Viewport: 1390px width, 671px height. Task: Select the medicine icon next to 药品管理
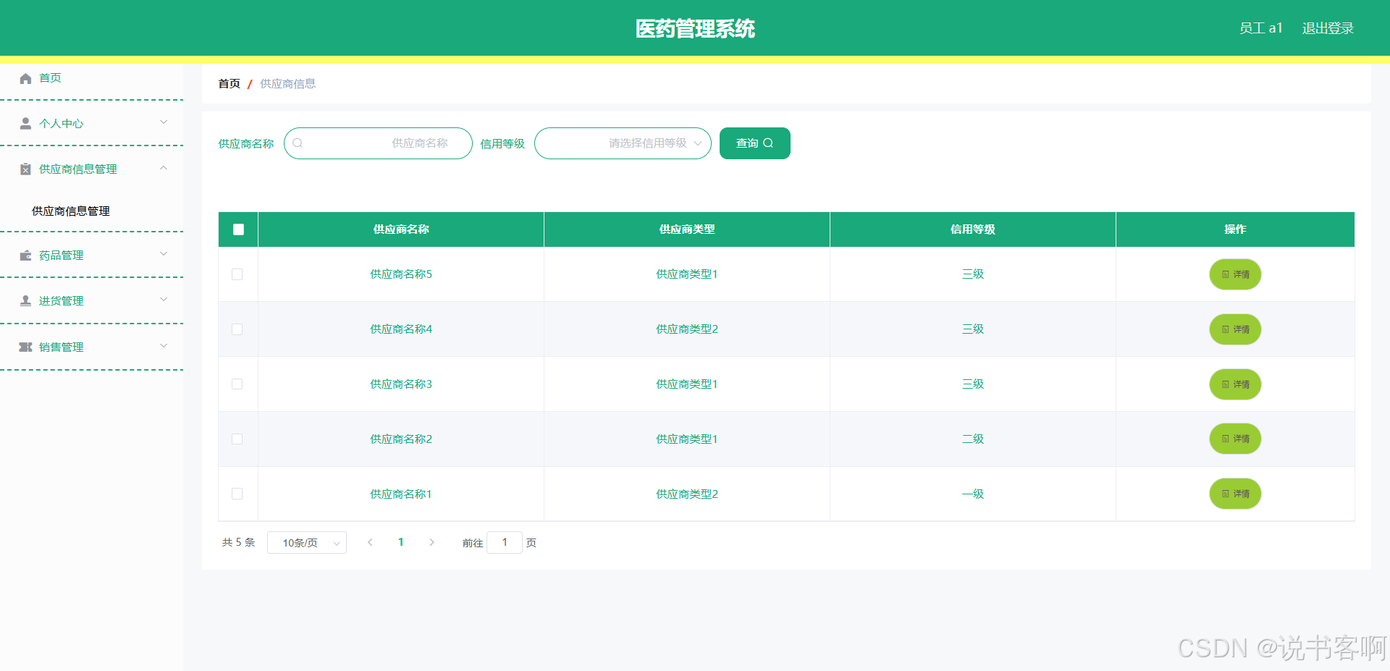pyautogui.click(x=25, y=255)
